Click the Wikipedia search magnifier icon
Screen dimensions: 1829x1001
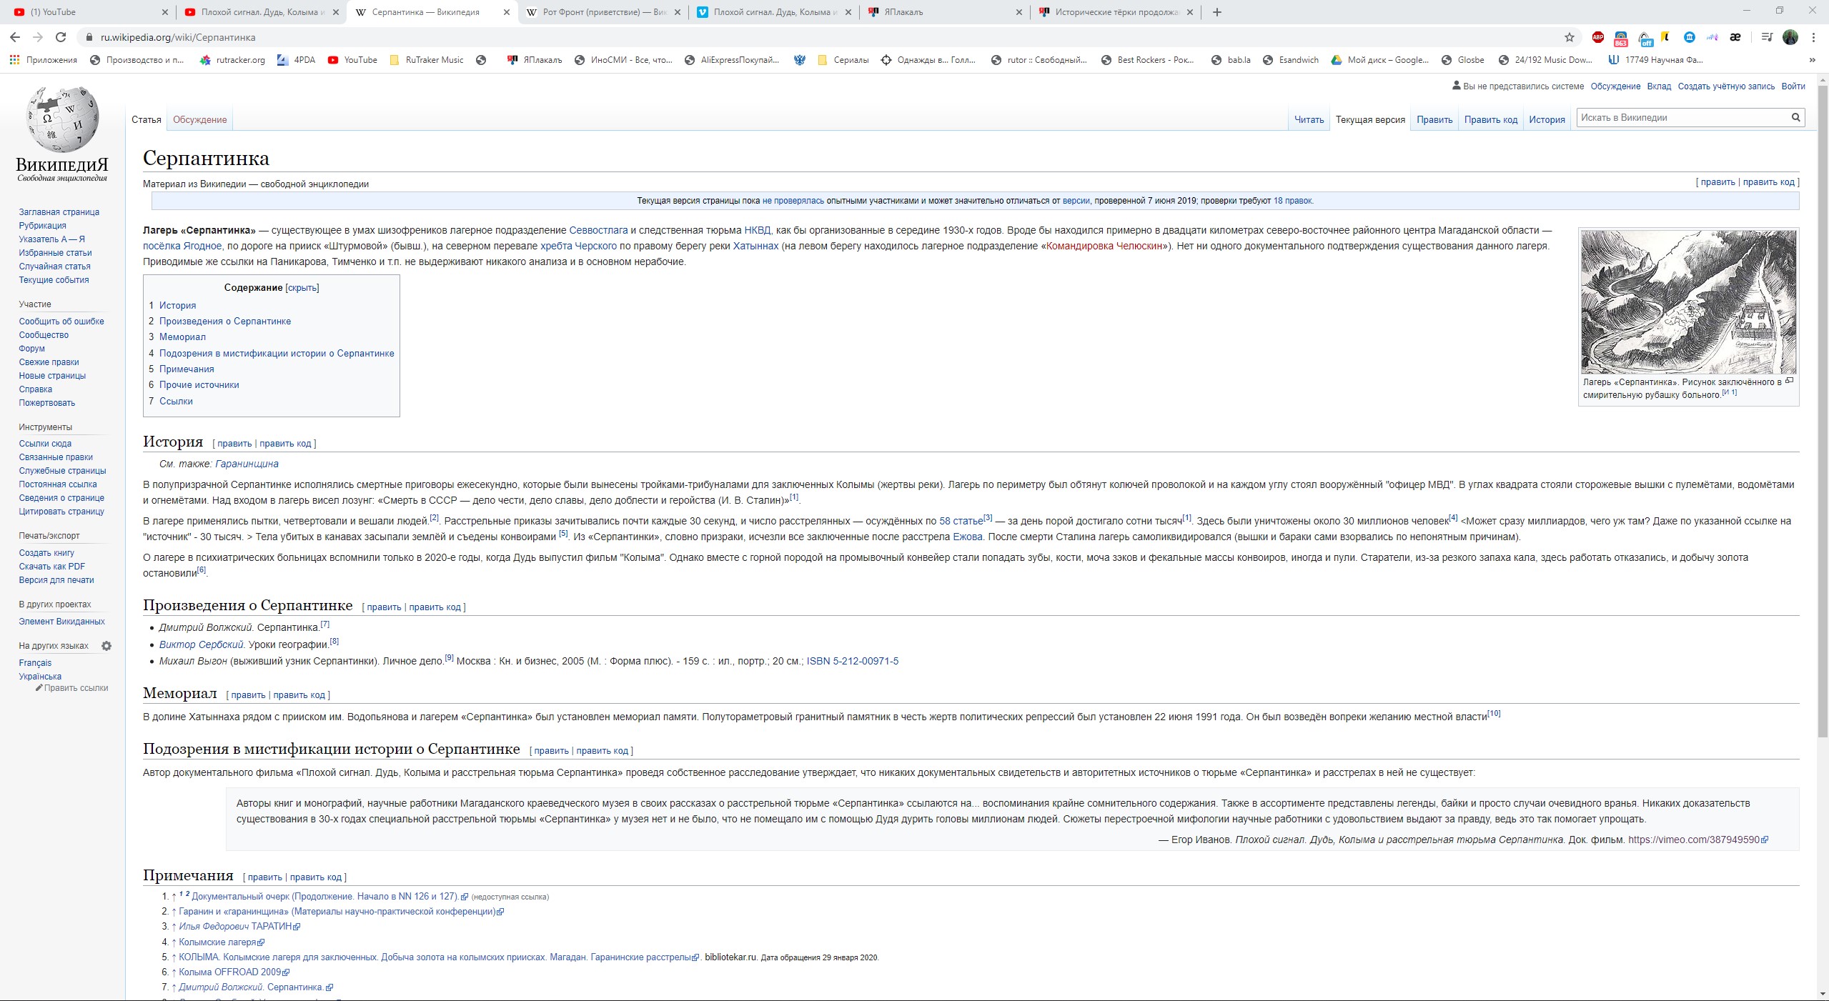1795,118
